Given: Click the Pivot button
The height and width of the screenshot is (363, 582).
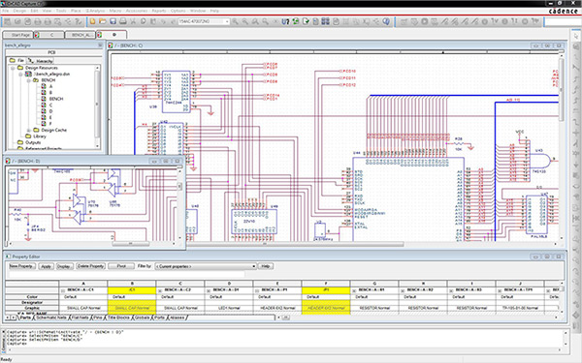Looking at the screenshot, I should coord(121,266).
